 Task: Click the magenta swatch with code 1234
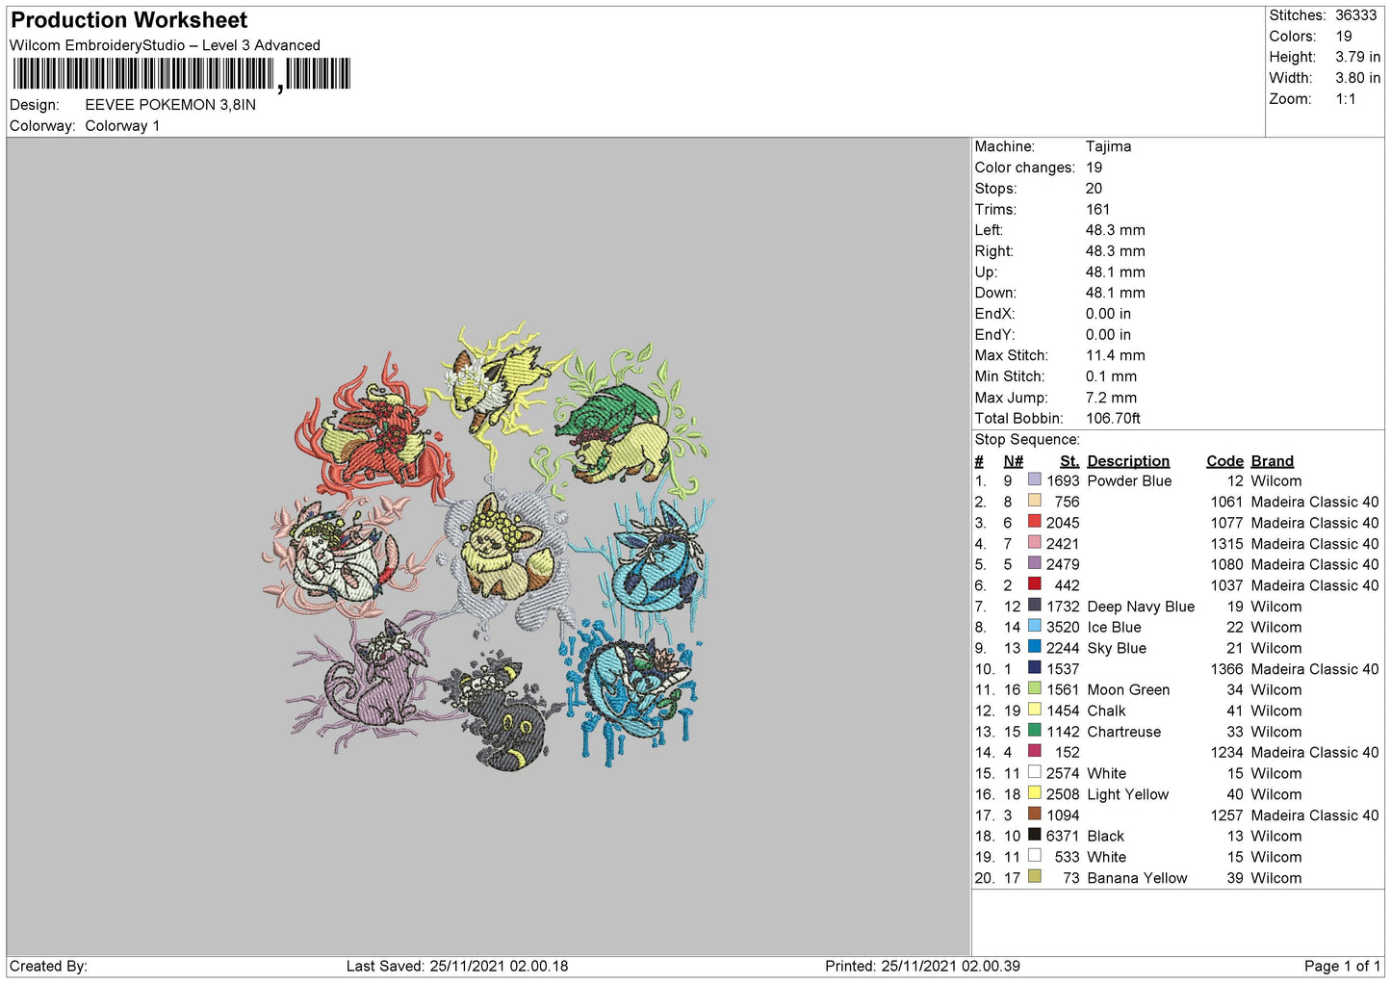pos(1034,751)
